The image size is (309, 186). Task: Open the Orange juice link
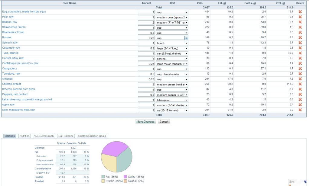pos(10,69)
